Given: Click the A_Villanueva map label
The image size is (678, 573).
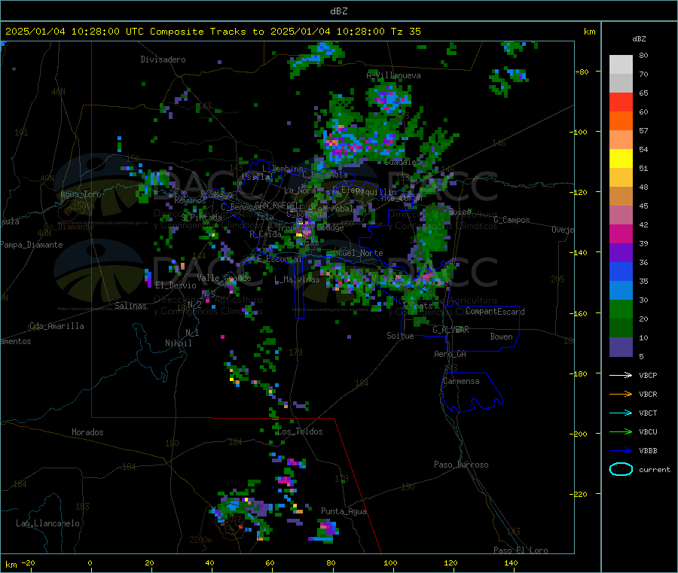Looking at the screenshot, I should click(x=393, y=75).
